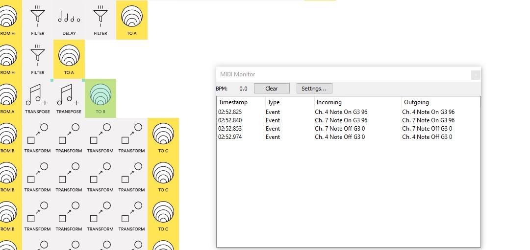
Task: Select fourth TRANSFORM pipe in the first TRANSFORM row
Action: 132,137
